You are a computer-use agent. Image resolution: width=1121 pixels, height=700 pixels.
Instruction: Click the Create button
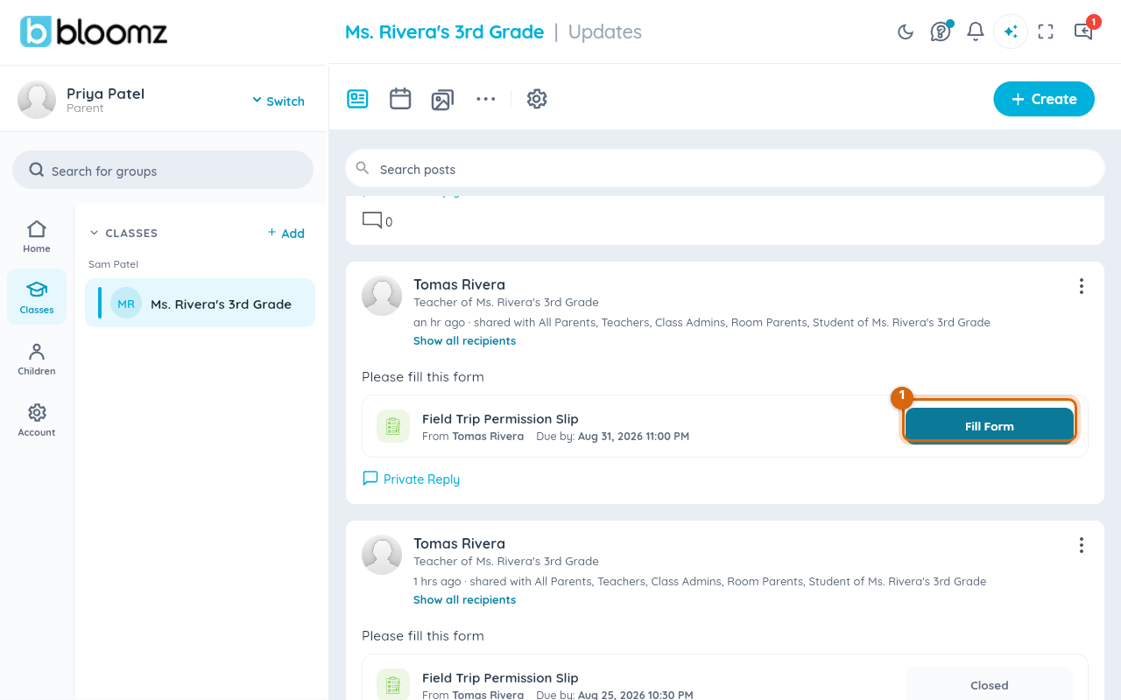click(1044, 99)
